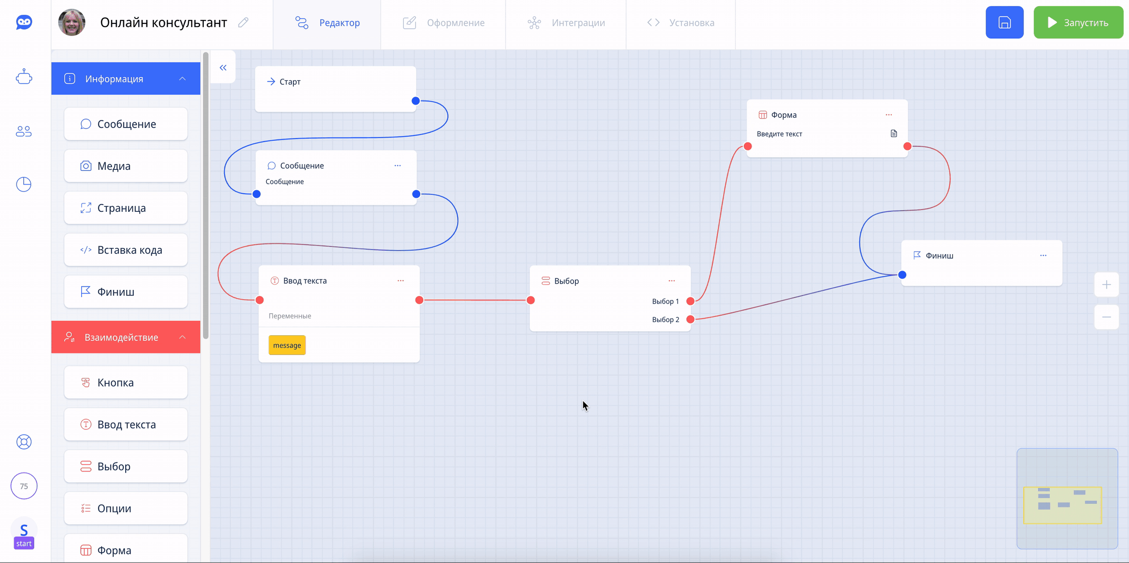
Task: Open the analytics pie chart icon
Action: (24, 184)
